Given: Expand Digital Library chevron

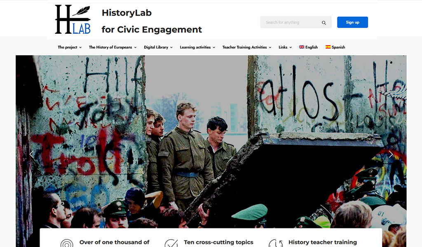Looking at the screenshot, I should tap(171, 47).
